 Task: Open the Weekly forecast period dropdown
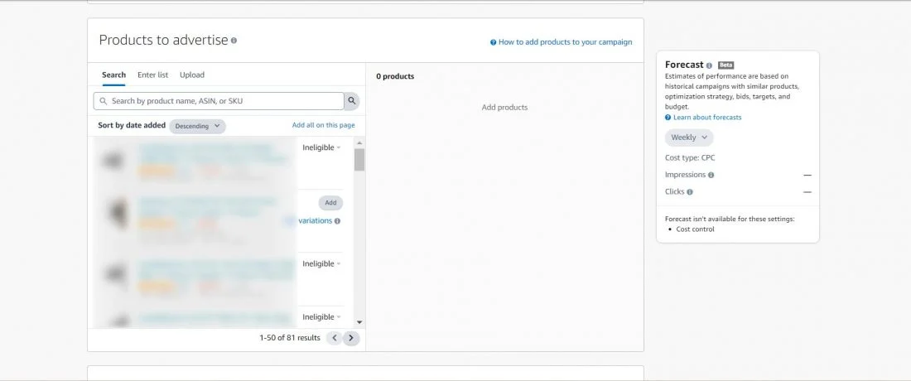(688, 137)
